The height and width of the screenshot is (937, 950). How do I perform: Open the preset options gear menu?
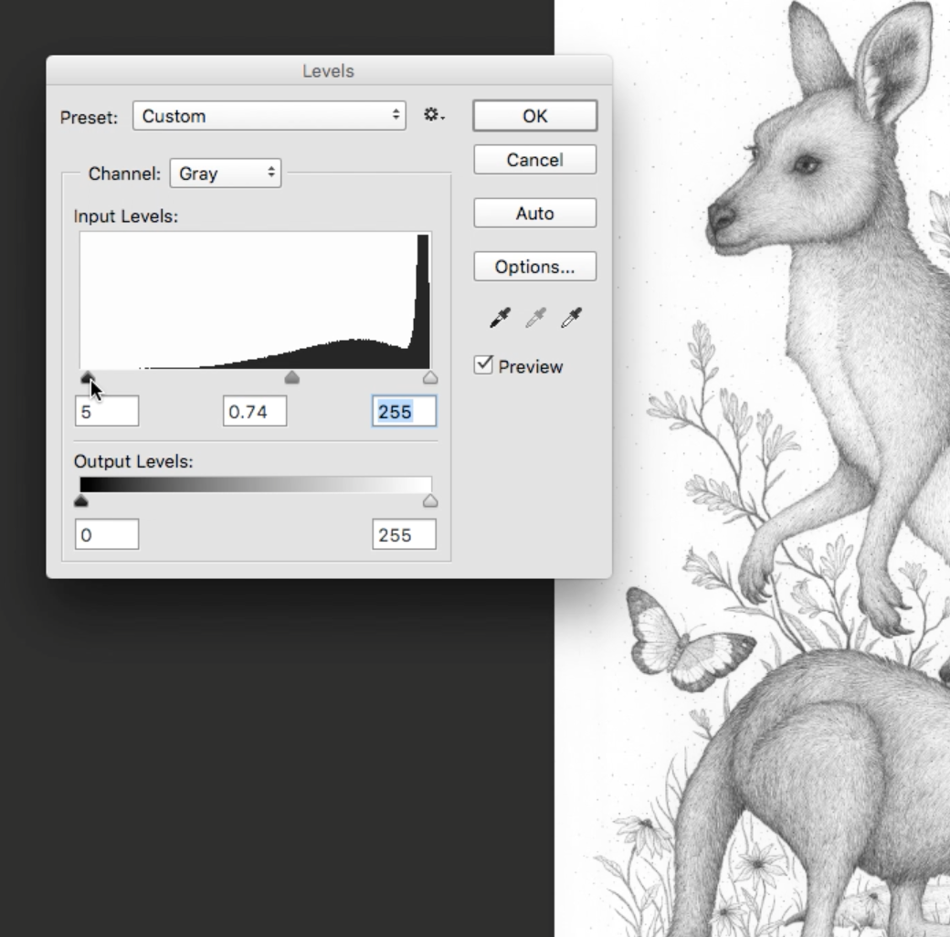pyautogui.click(x=434, y=115)
